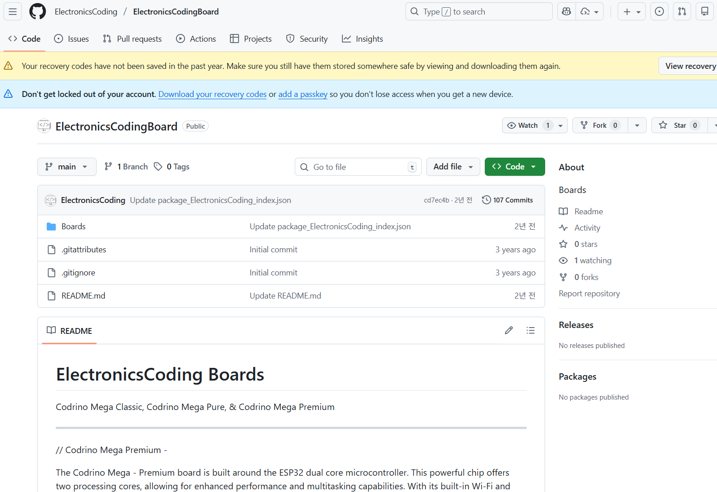Viewport: 717px width, 492px height.
Task: Open README outline list icon
Action: (531, 330)
